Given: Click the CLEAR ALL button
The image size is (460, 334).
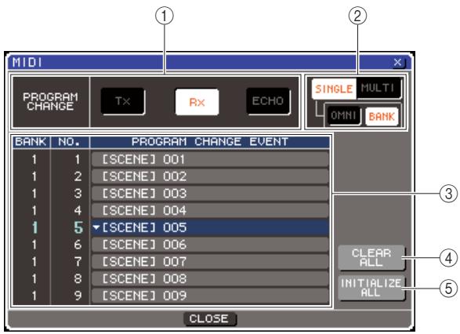Looking at the screenshot, I should (371, 258).
